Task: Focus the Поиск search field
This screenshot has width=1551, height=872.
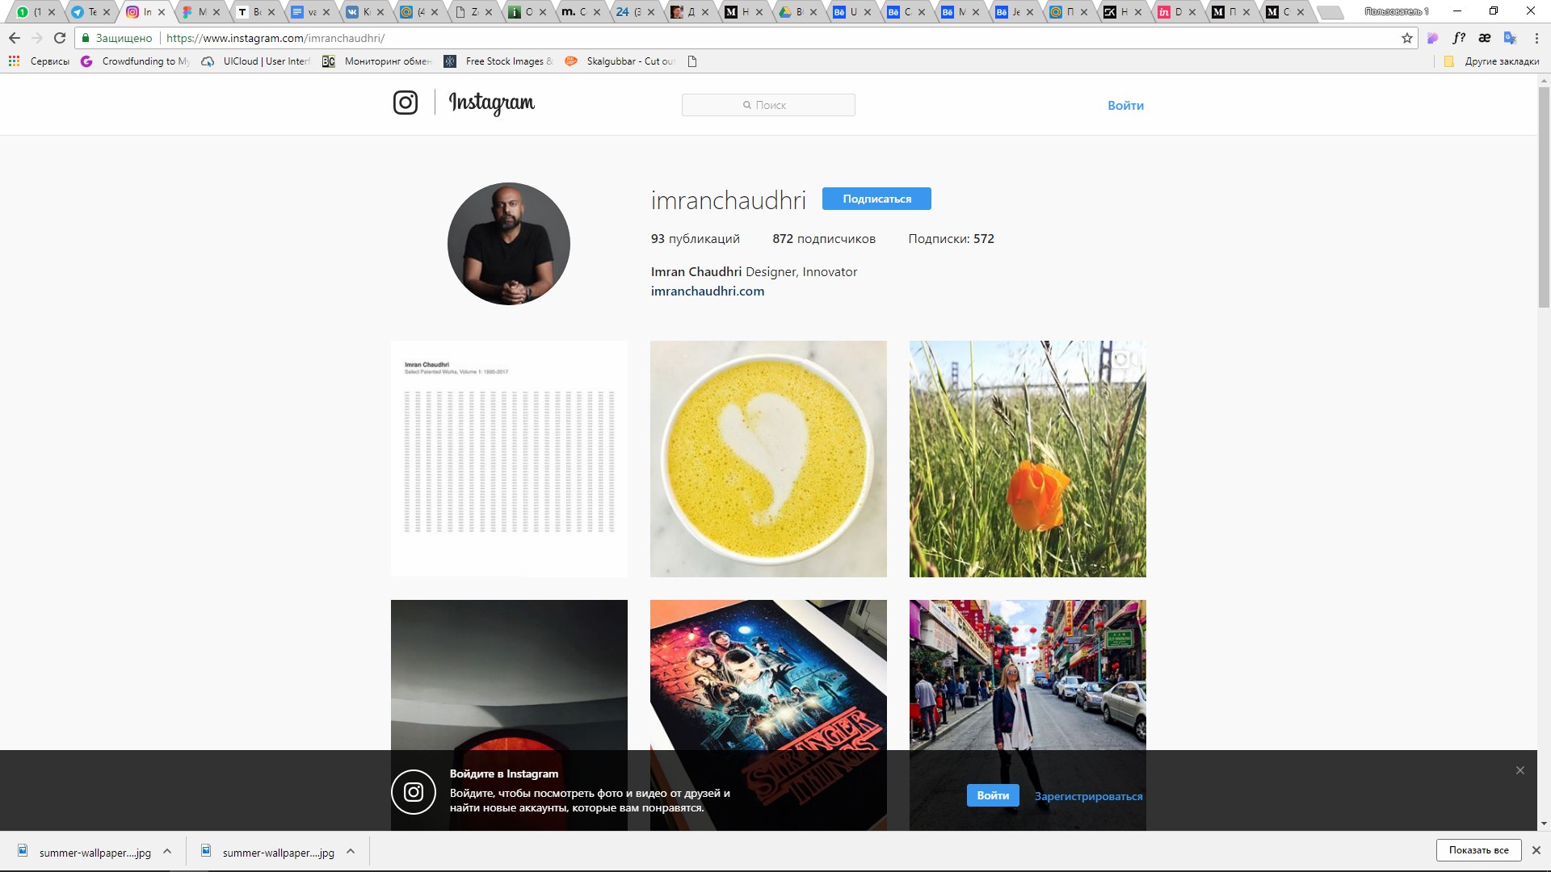Action: pyautogui.click(x=768, y=105)
